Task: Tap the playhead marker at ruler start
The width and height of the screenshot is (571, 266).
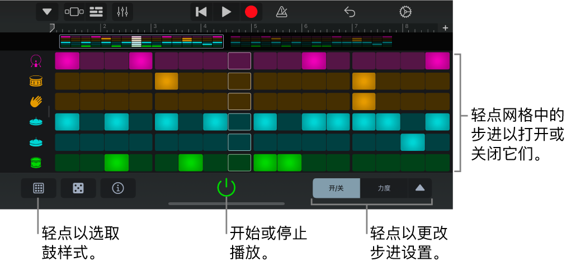Action: (53, 27)
